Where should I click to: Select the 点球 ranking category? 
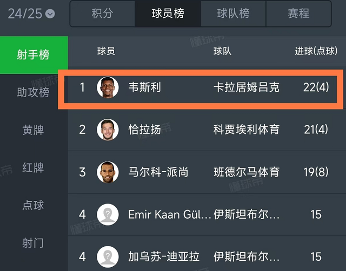33,205
